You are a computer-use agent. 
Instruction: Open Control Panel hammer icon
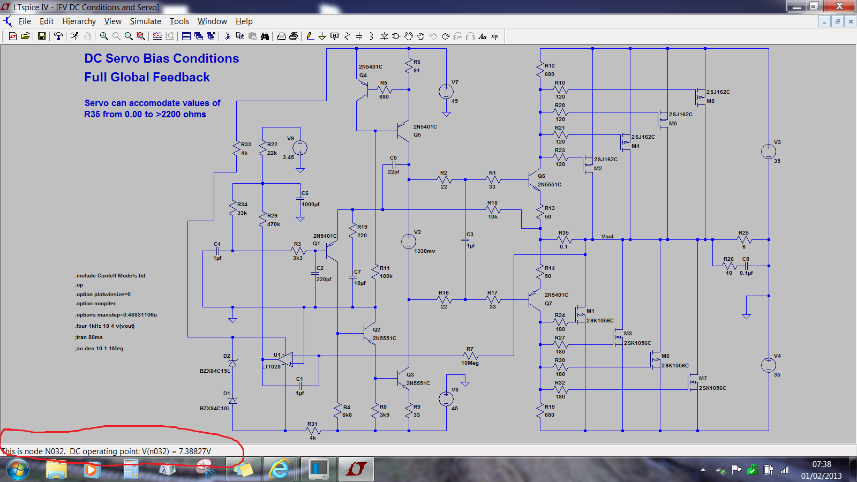[58, 36]
